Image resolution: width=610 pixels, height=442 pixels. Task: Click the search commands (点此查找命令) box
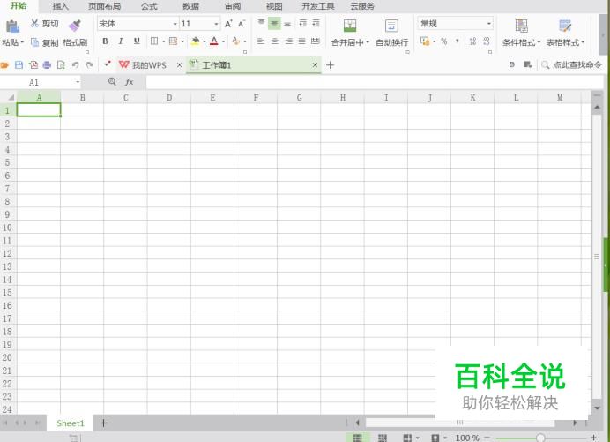pyautogui.click(x=571, y=64)
